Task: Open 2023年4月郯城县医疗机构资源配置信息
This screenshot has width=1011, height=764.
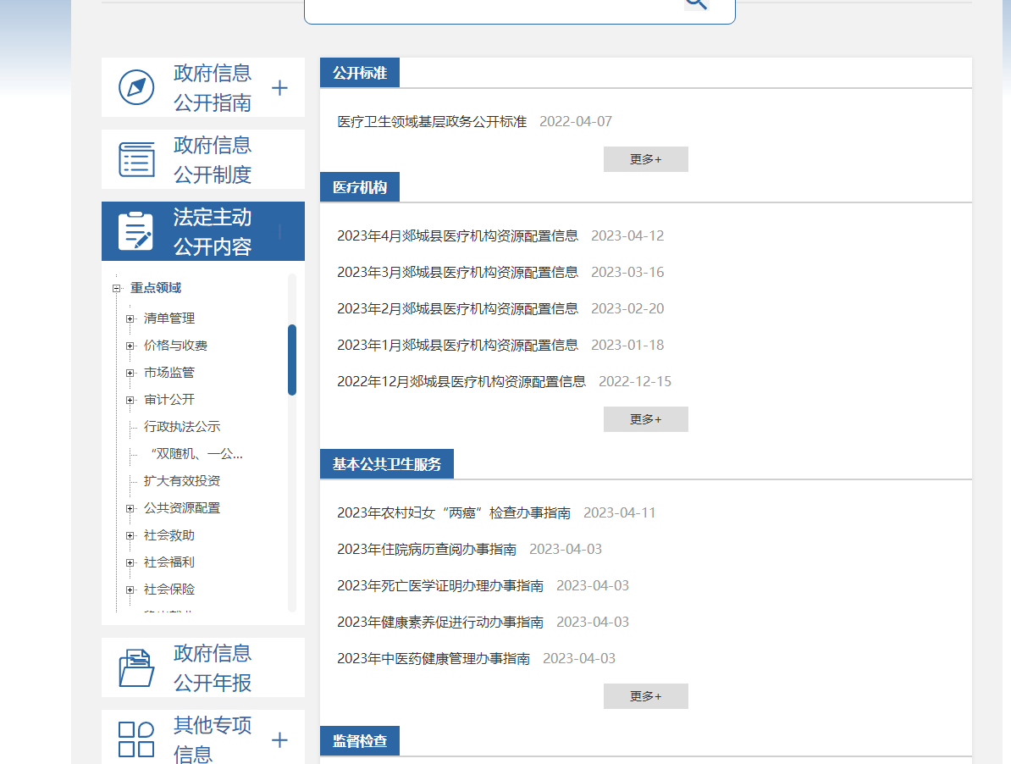Action: click(458, 236)
